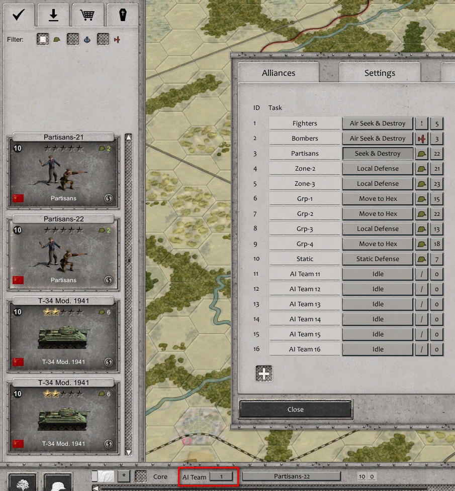The width and height of the screenshot is (455, 491).
Task: Open the checkmark deployed-units tab
Action: tap(19, 15)
